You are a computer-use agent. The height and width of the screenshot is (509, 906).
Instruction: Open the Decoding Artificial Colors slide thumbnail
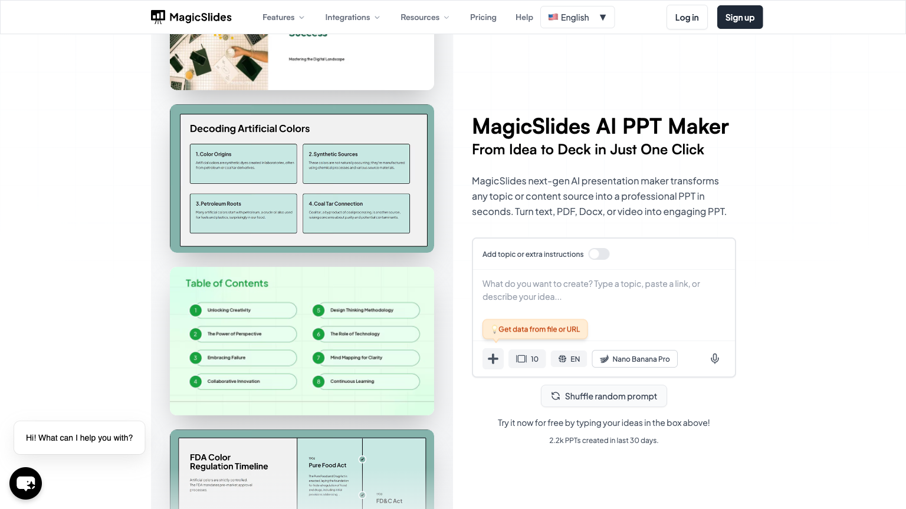[302, 179]
